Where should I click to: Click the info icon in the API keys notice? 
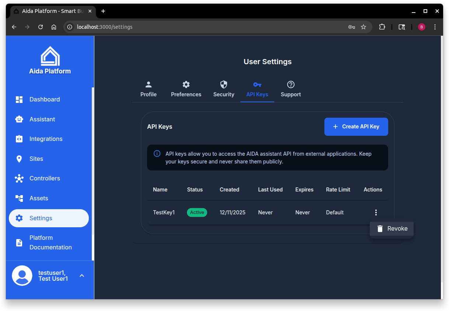coord(157,153)
